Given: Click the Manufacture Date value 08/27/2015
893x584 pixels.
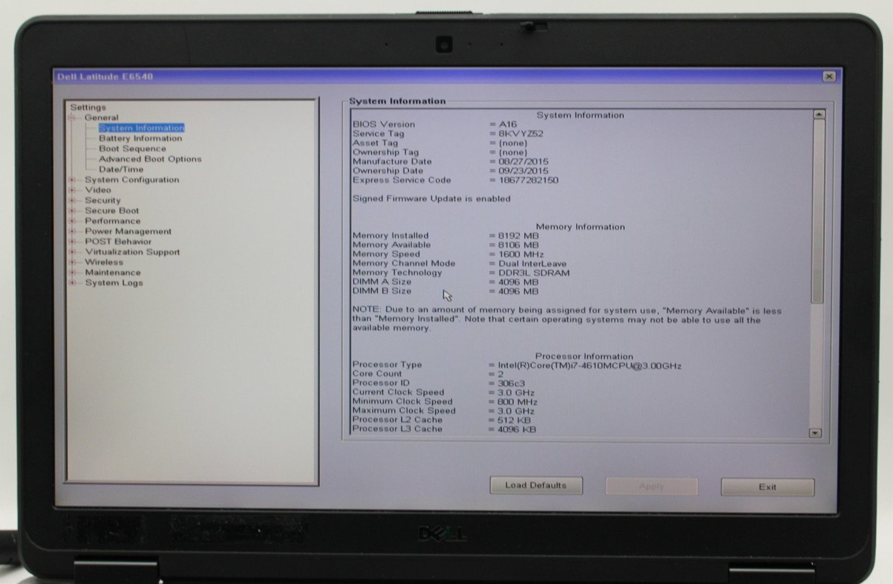Looking at the screenshot, I should (523, 161).
